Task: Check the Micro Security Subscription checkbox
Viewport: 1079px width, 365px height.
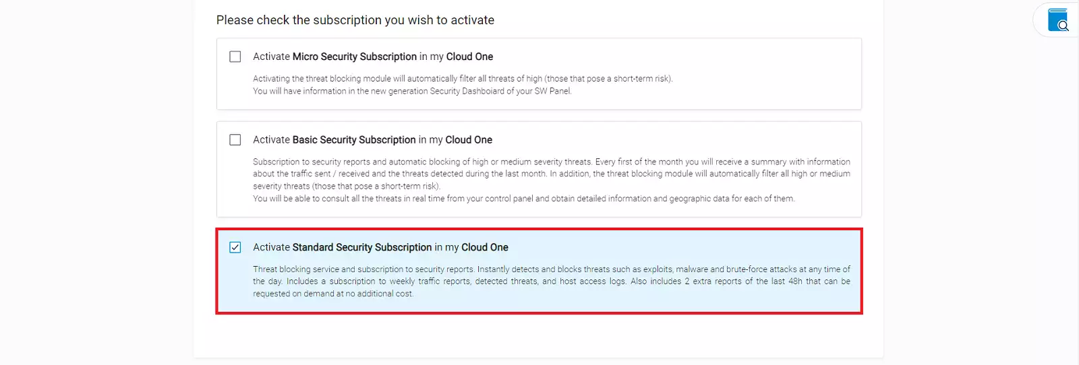Action: 235,57
